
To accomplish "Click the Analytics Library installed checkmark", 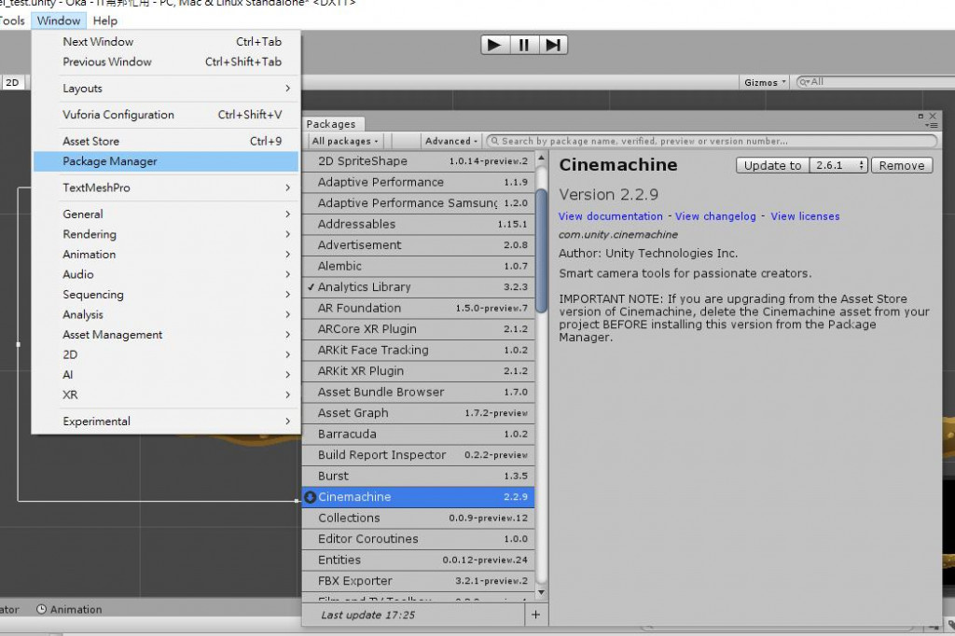I will 311,287.
